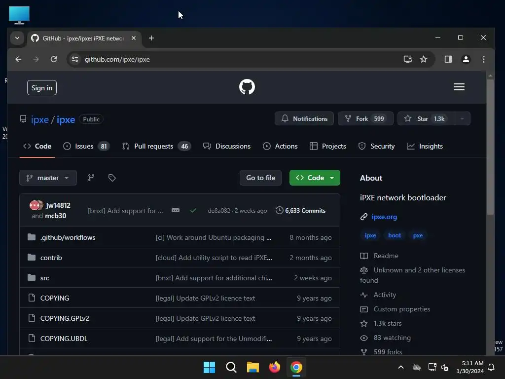Image resolution: width=505 pixels, height=379 pixels.
Task: Open the Chrome side panel icon
Action: tap(448, 59)
